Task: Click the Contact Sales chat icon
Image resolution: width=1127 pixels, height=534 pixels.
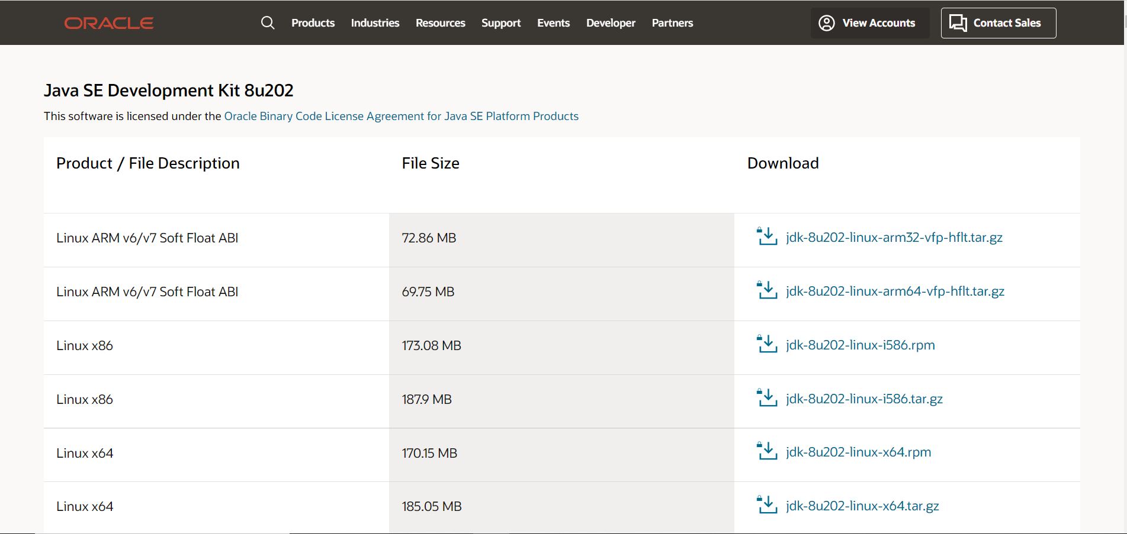Action: [958, 23]
